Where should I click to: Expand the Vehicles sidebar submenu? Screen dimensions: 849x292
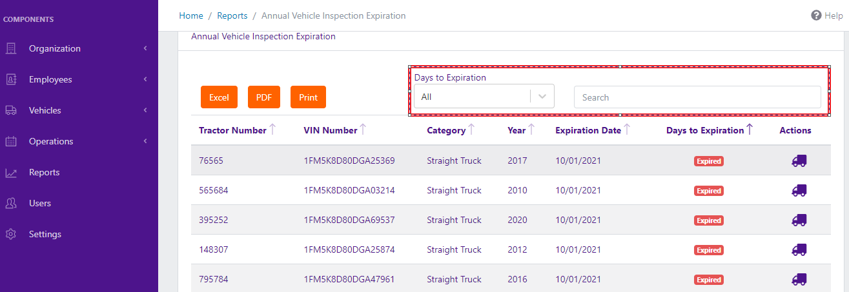click(145, 110)
